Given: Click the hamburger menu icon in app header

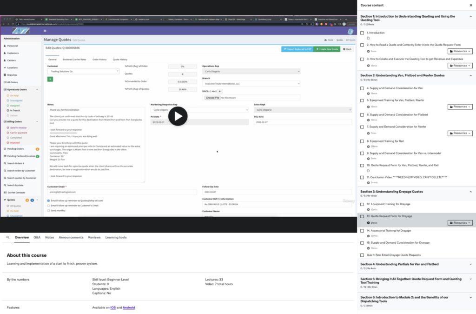Looking at the screenshot, I should [45, 31].
